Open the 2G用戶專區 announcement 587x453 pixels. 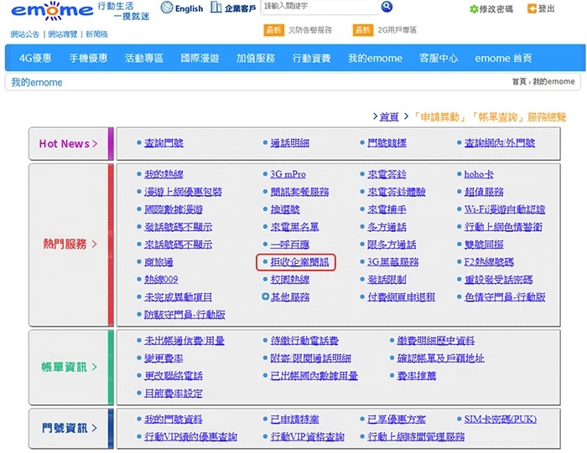(397, 30)
